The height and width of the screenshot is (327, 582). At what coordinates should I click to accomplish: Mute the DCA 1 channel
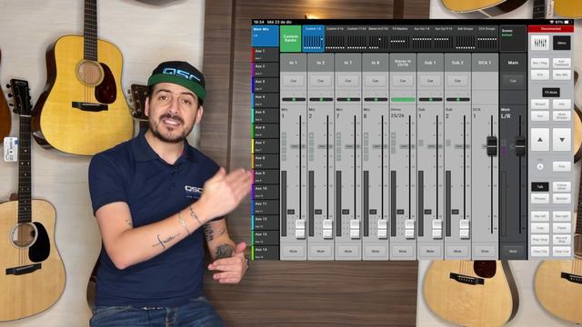tap(485, 252)
